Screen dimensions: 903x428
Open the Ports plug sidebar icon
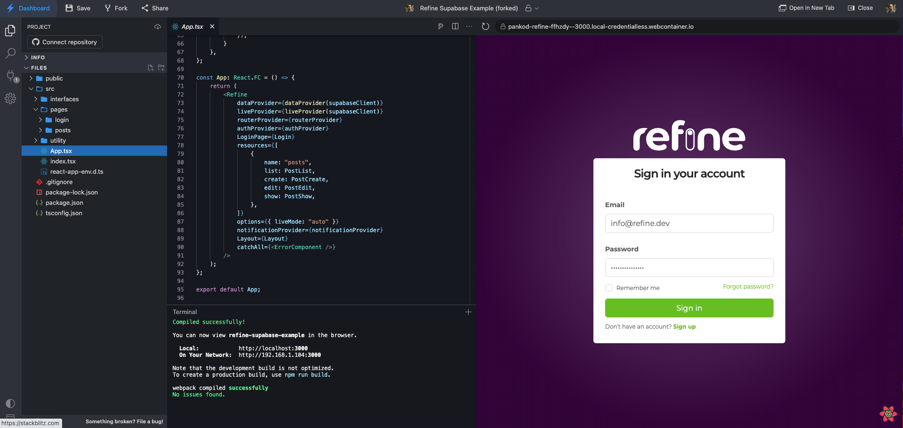click(x=11, y=76)
